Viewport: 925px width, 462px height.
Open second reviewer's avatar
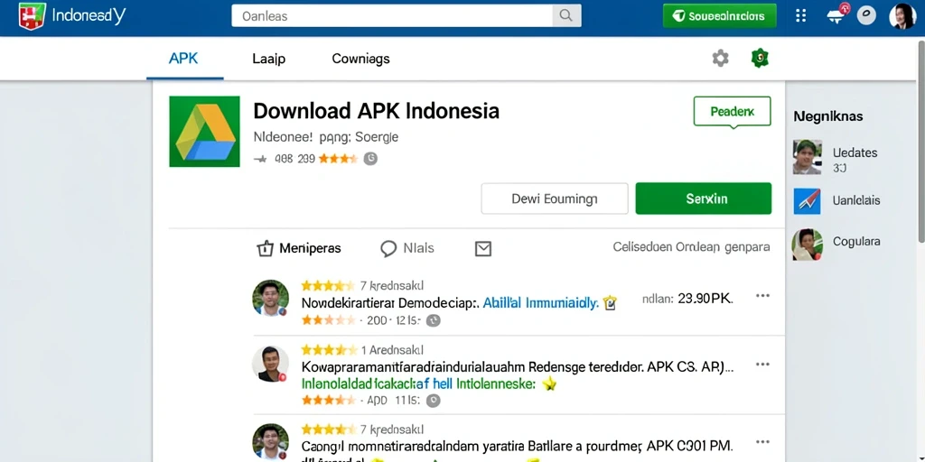tap(270, 364)
